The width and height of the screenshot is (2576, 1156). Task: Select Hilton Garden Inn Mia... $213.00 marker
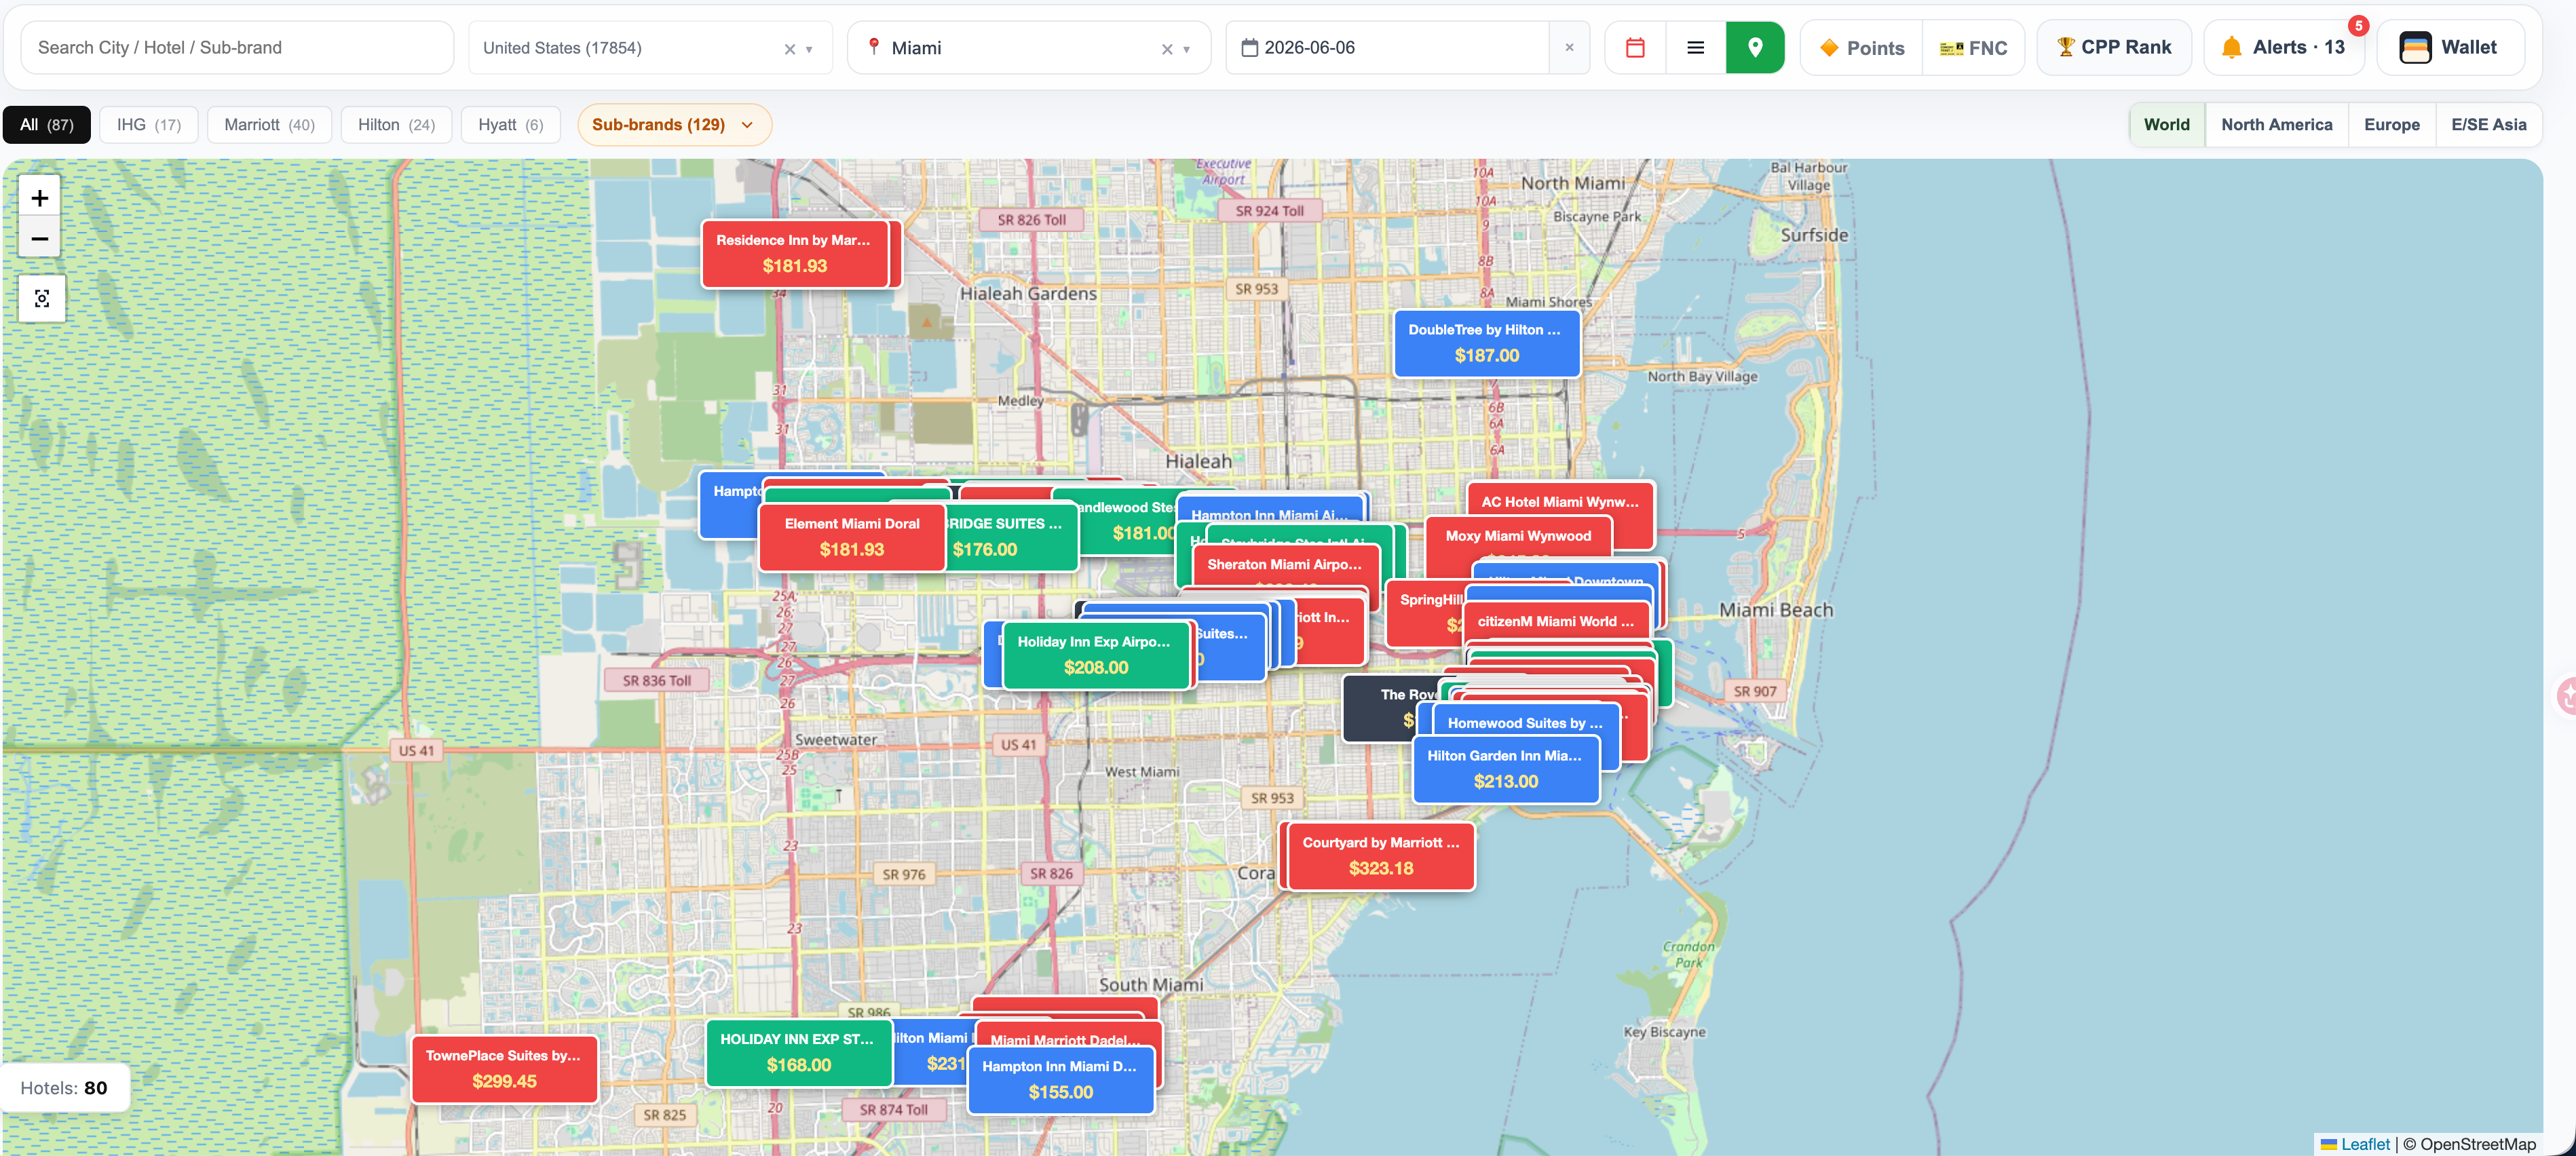1505,769
